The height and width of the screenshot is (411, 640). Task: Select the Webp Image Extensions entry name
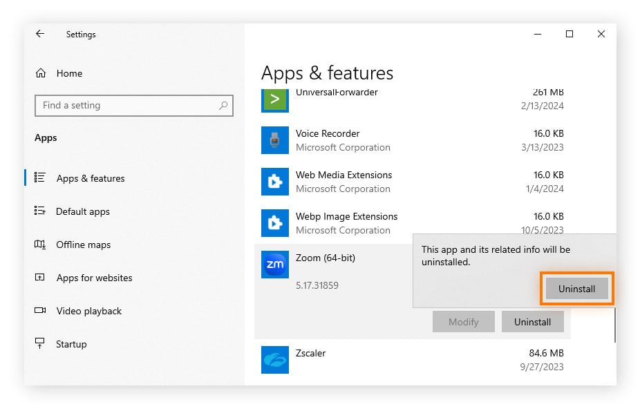pyautogui.click(x=346, y=216)
